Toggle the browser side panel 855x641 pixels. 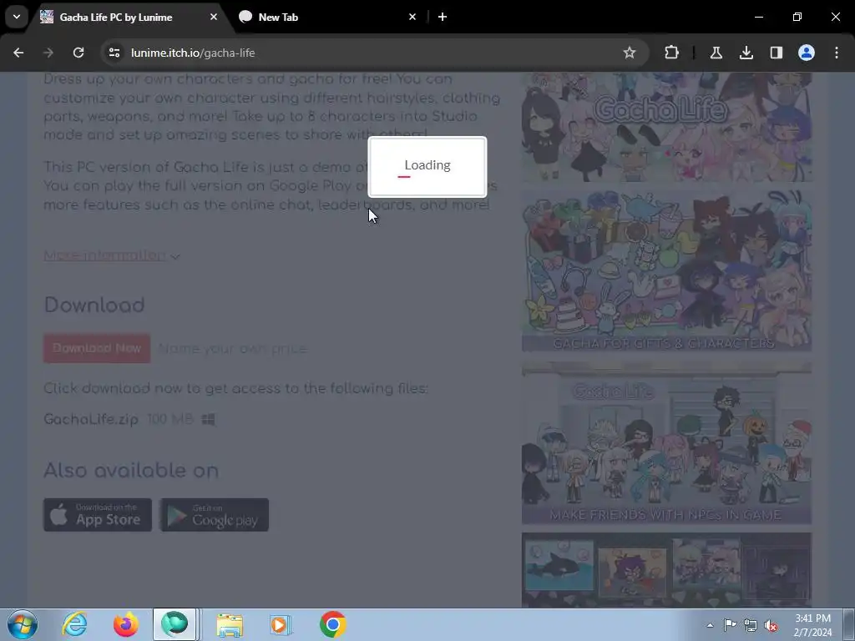coord(776,53)
